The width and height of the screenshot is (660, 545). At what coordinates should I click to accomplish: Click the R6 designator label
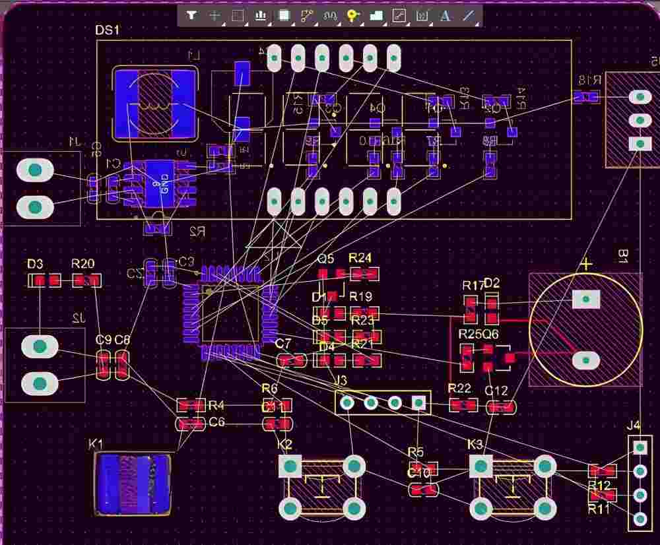tap(269, 388)
